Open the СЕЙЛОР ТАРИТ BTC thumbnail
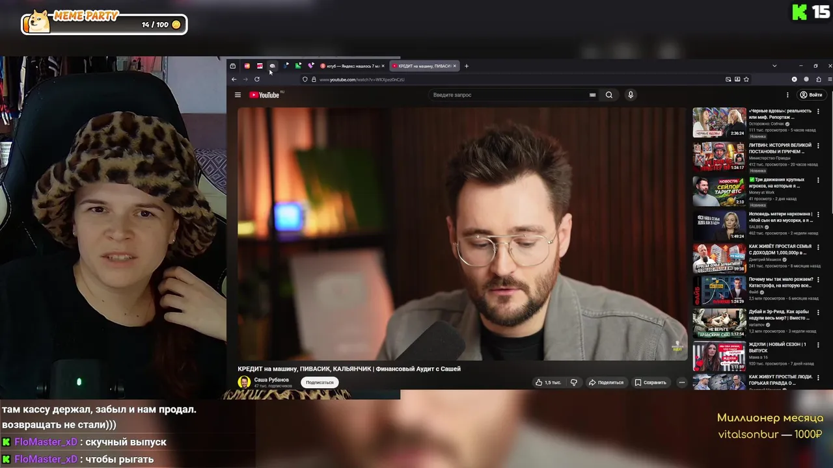 point(719,190)
